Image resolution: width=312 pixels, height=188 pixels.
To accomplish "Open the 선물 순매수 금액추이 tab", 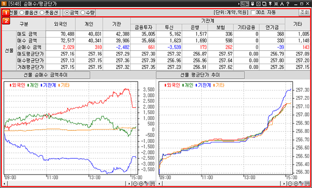I will [46, 75].
